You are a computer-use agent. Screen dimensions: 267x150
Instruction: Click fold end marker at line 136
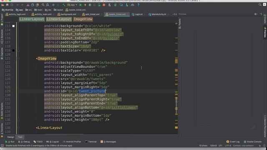tap(18, 120)
